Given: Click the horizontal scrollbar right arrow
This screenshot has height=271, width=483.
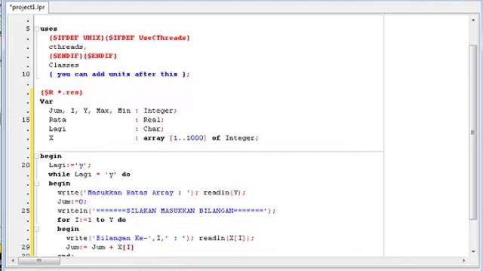Looking at the screenshot, I should point(464,260).
